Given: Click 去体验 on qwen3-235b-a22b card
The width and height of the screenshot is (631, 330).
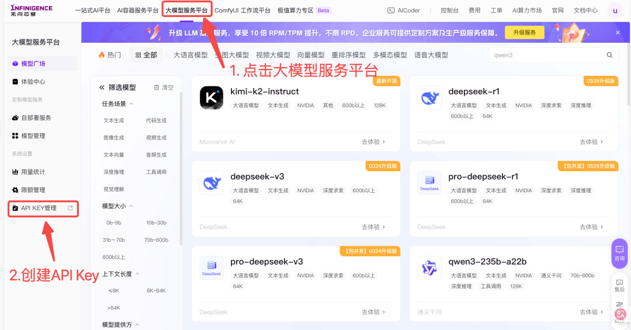Looking at the screenshot, I should tap(591, 312).
